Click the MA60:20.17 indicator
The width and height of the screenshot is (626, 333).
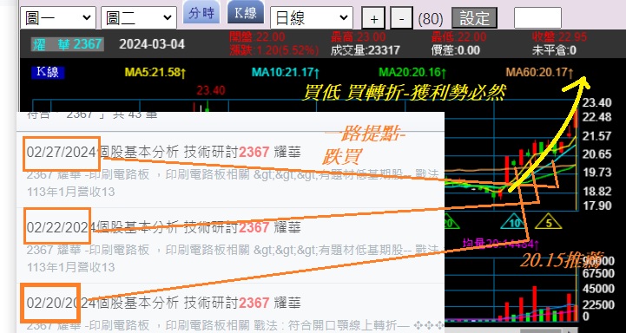(540, 73)
